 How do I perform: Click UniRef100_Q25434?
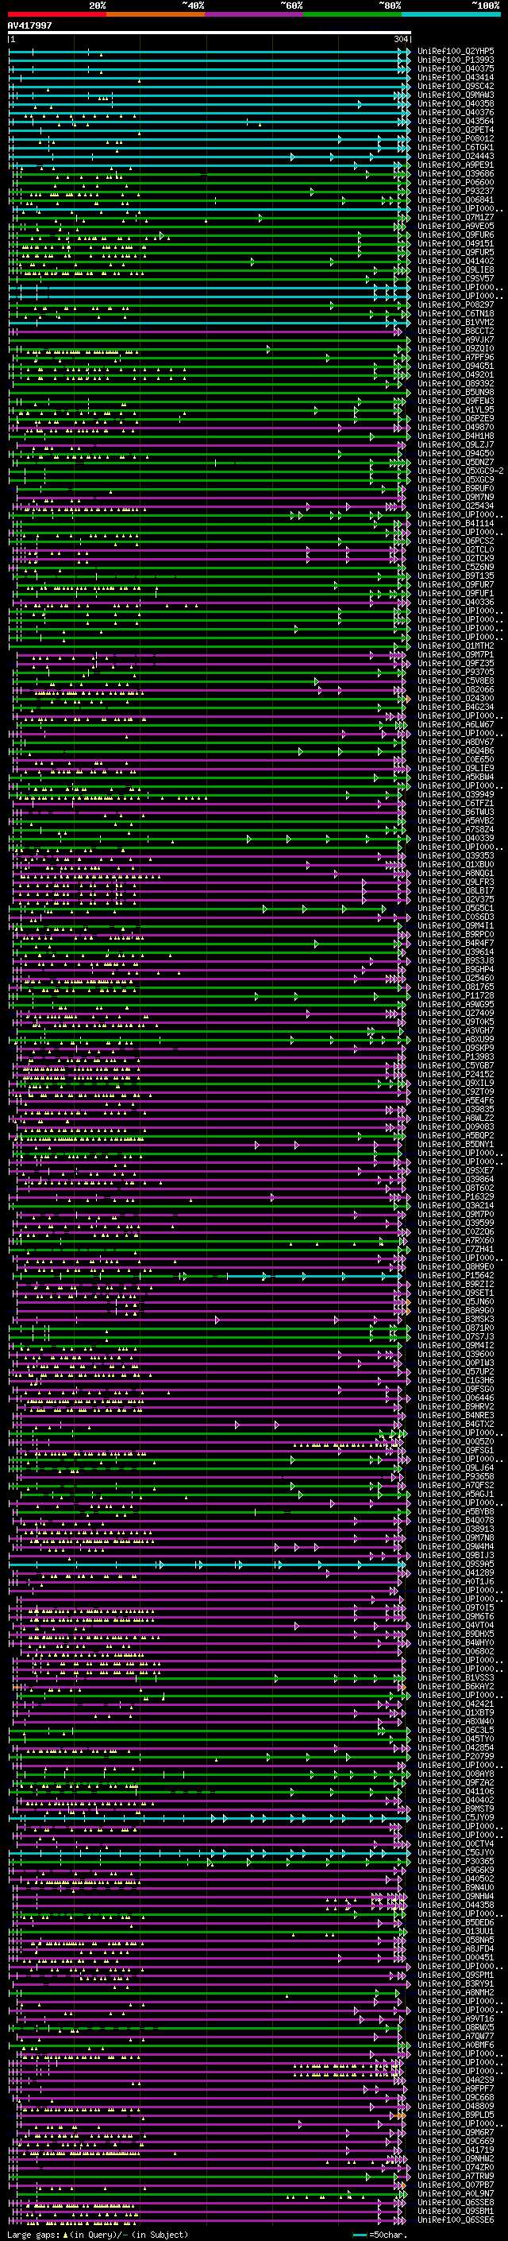coord(456,506)
